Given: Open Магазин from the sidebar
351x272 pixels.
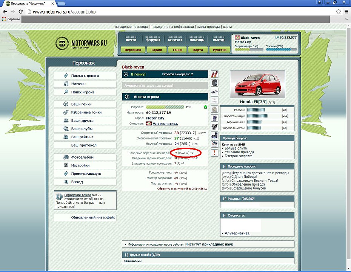Looking at the screenshot, I should point(85,84).
